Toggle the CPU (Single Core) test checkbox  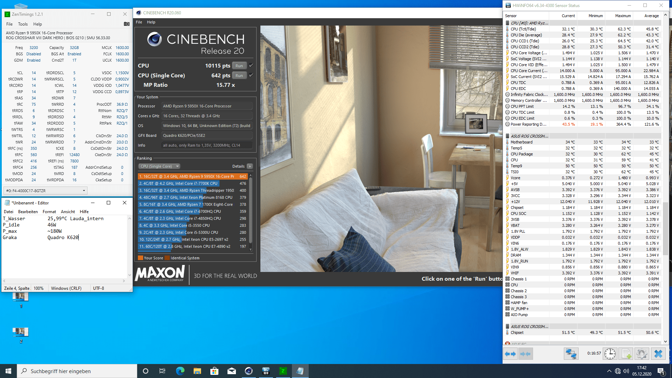pos(251,75)
